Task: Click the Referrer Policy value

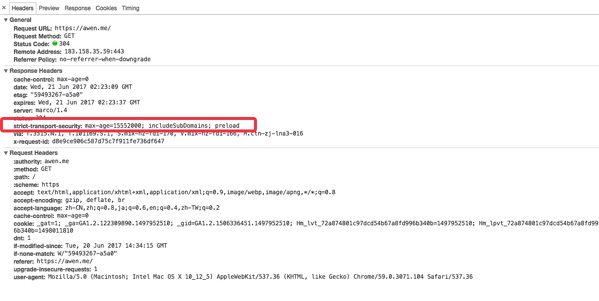Action: (104, 59)
